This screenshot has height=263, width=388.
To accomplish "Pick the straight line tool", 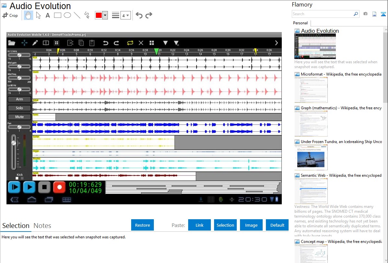I will [77, 15].
